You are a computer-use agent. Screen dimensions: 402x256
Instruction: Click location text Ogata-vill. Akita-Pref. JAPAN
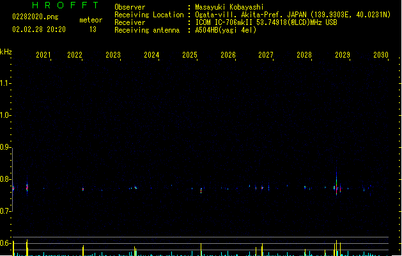click(x=251, y=15)
